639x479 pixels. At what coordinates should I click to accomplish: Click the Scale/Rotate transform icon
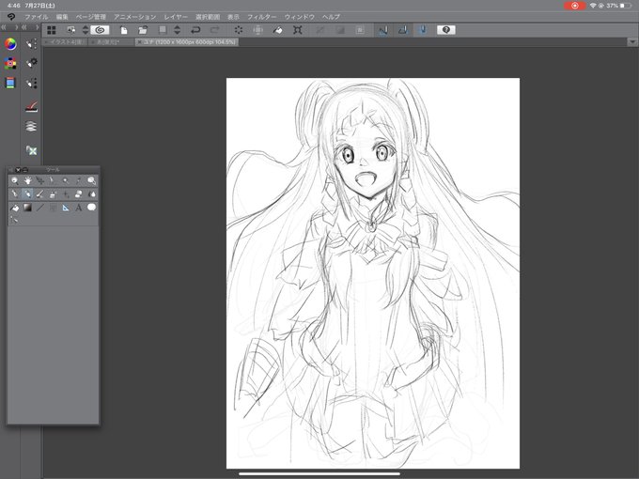[x=298, y=30]
